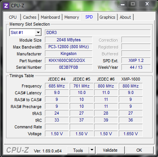The image size is (158, 157).
Task: Click the JEDEC #4 Command Rate empty cell
Action: pos(57,127)
